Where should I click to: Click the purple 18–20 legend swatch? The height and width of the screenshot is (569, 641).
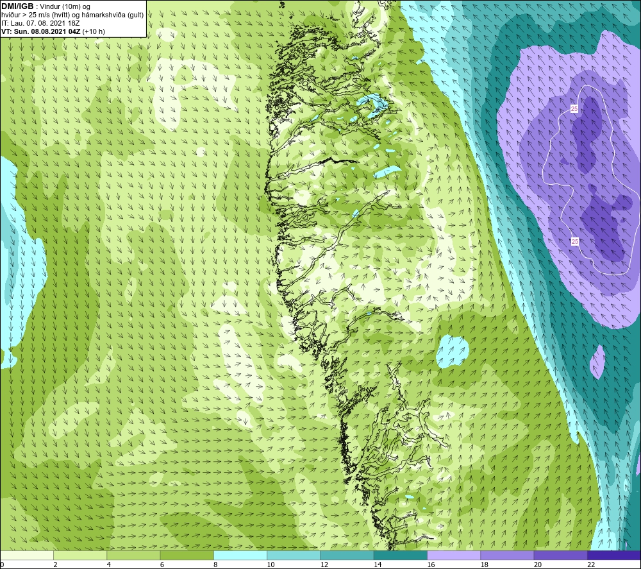507,555
